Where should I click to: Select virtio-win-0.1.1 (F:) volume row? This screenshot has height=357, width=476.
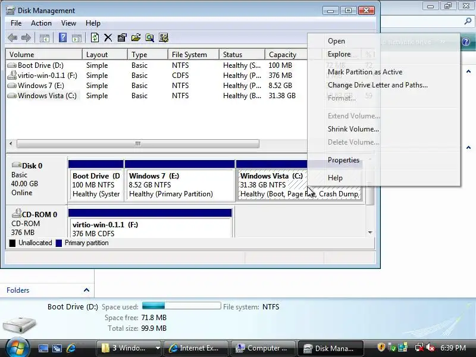click(x=156, y=76)
